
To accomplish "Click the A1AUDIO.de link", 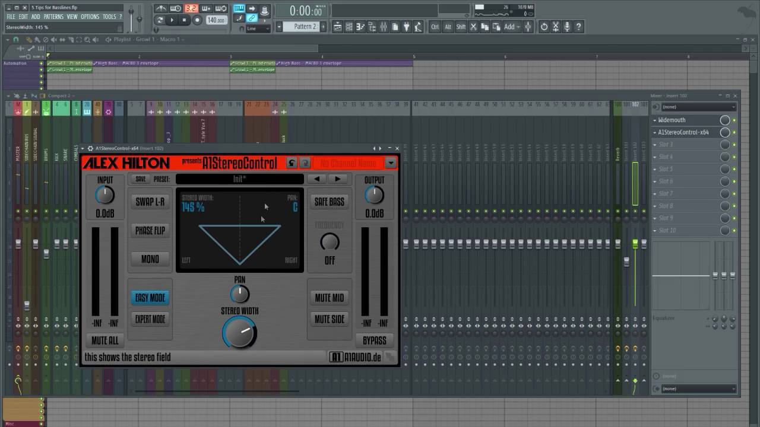I will (x=356, y=357).
